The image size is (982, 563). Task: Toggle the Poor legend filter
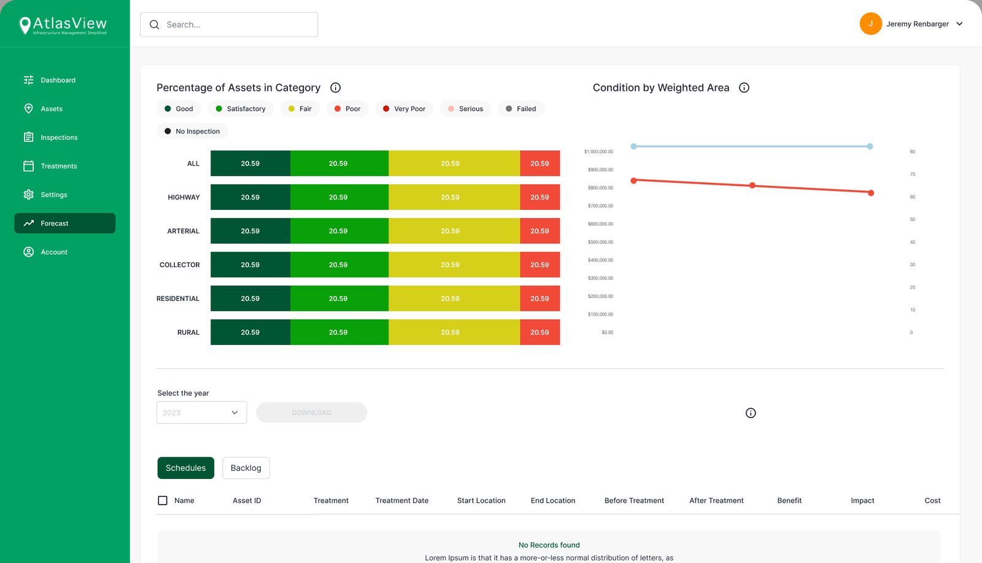(347, 109)
